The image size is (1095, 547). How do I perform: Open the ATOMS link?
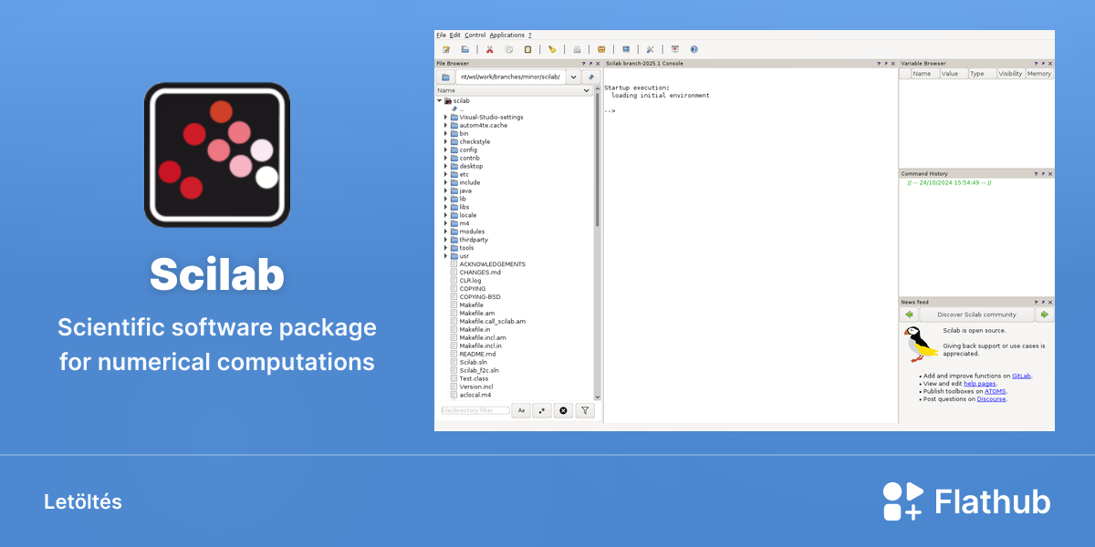click(996, 391)
